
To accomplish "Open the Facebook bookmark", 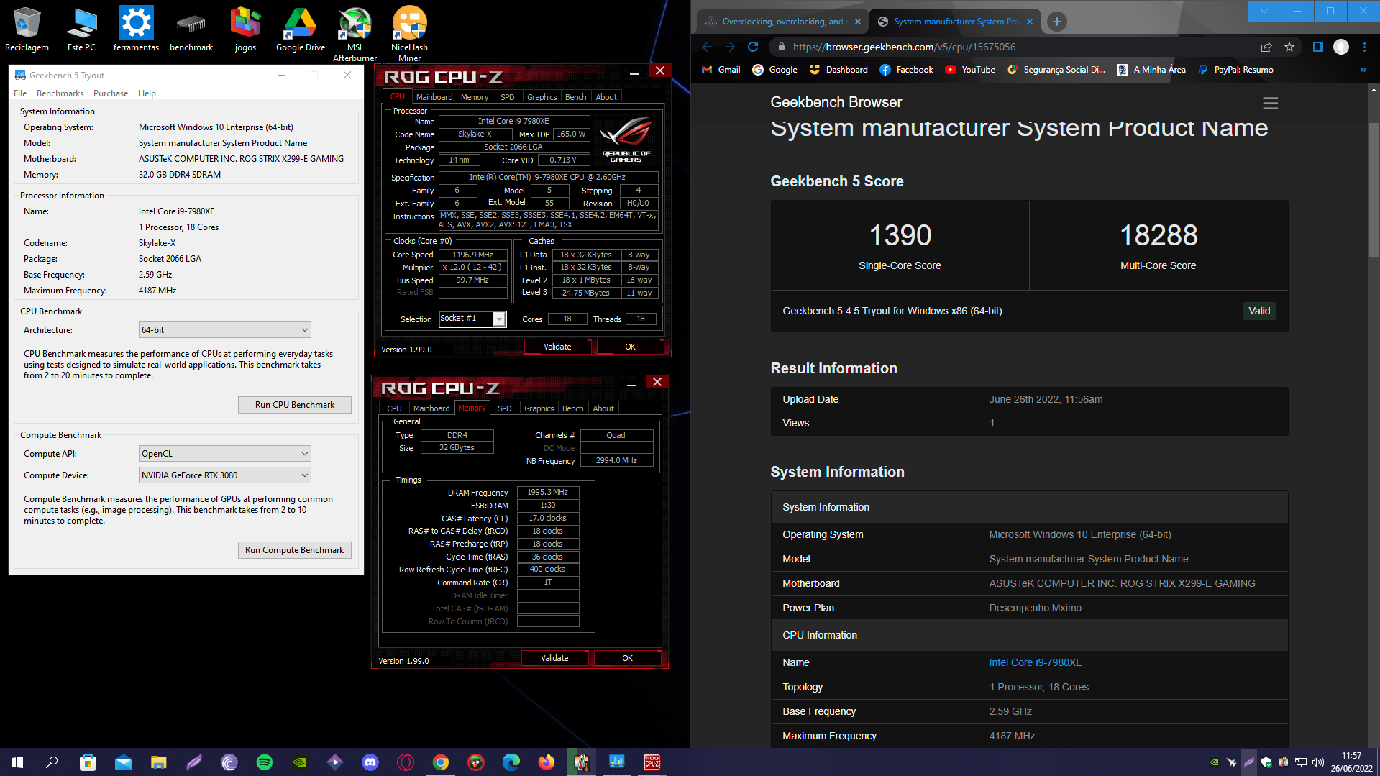I will click(x=906, y=70).
